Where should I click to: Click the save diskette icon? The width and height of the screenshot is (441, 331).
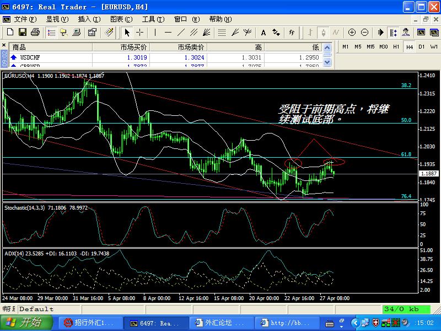tap(23, 33)
